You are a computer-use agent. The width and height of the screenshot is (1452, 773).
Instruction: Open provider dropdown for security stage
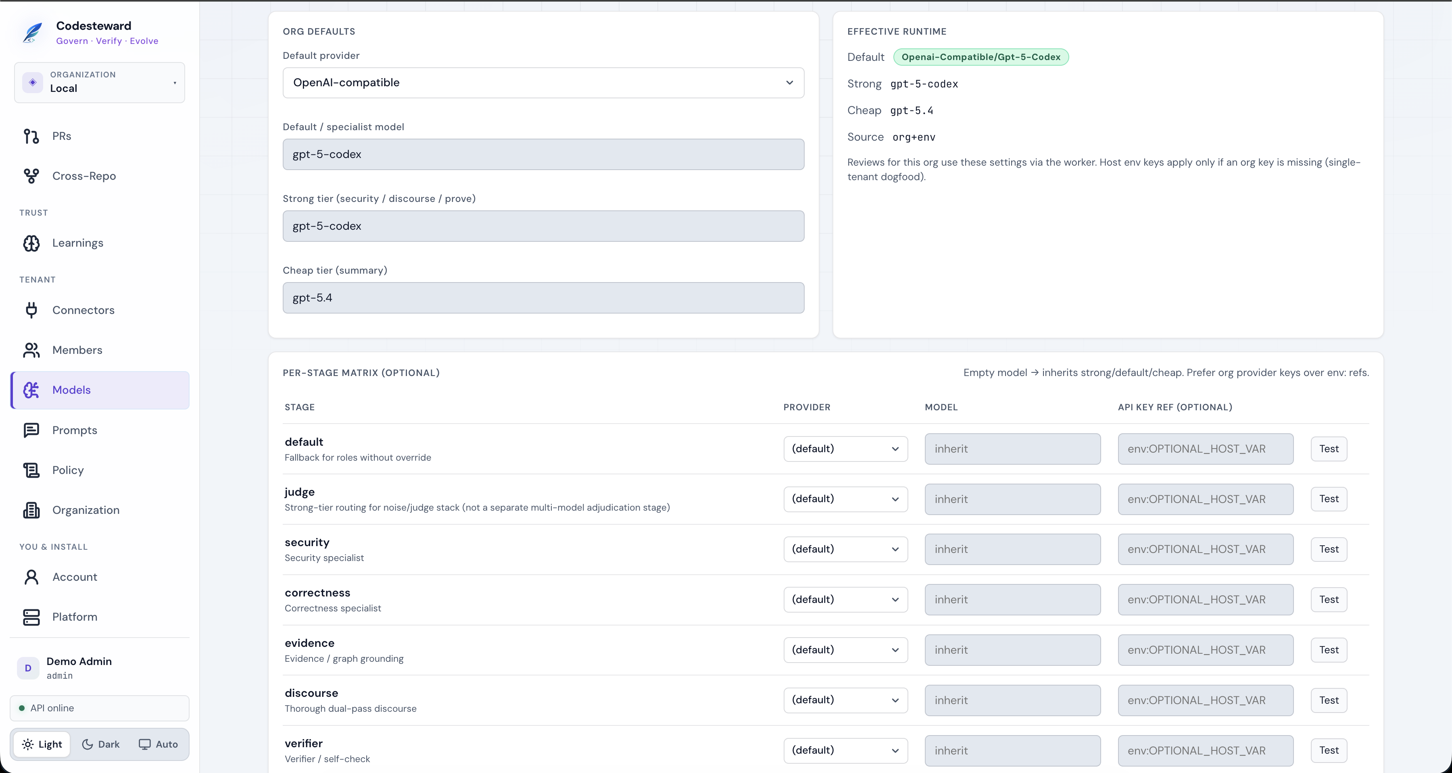(845, 549)
